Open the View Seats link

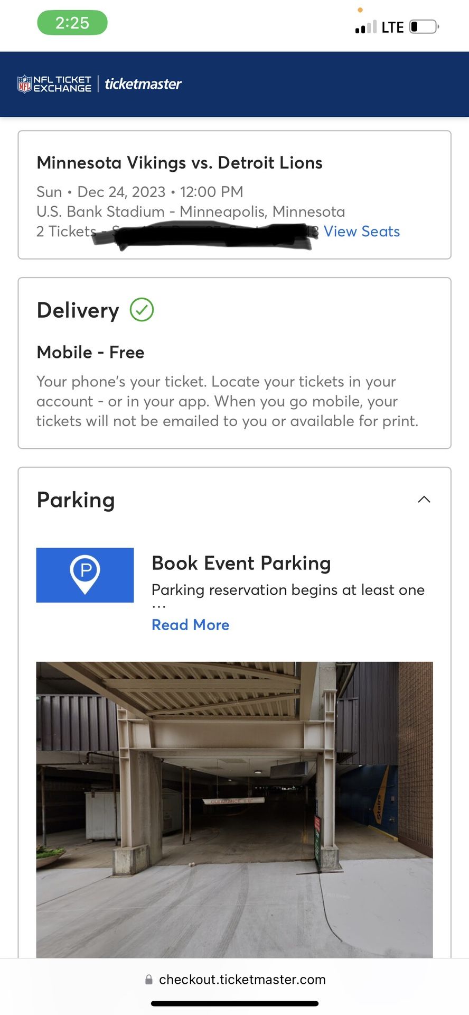pyautogui.click(x=362, y=232)
